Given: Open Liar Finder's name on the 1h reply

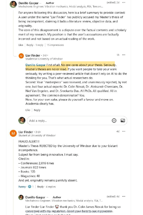Looking at the screenshot, I should point(33,55).
